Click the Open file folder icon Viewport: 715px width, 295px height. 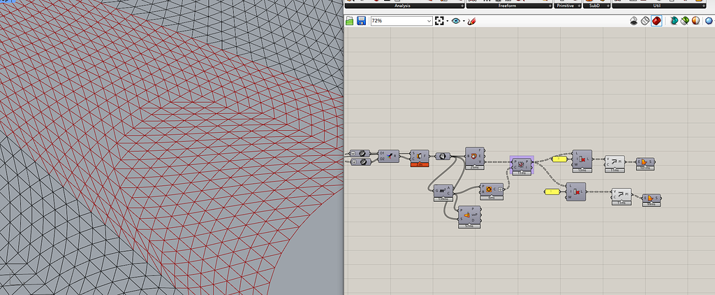coord(350,21)
